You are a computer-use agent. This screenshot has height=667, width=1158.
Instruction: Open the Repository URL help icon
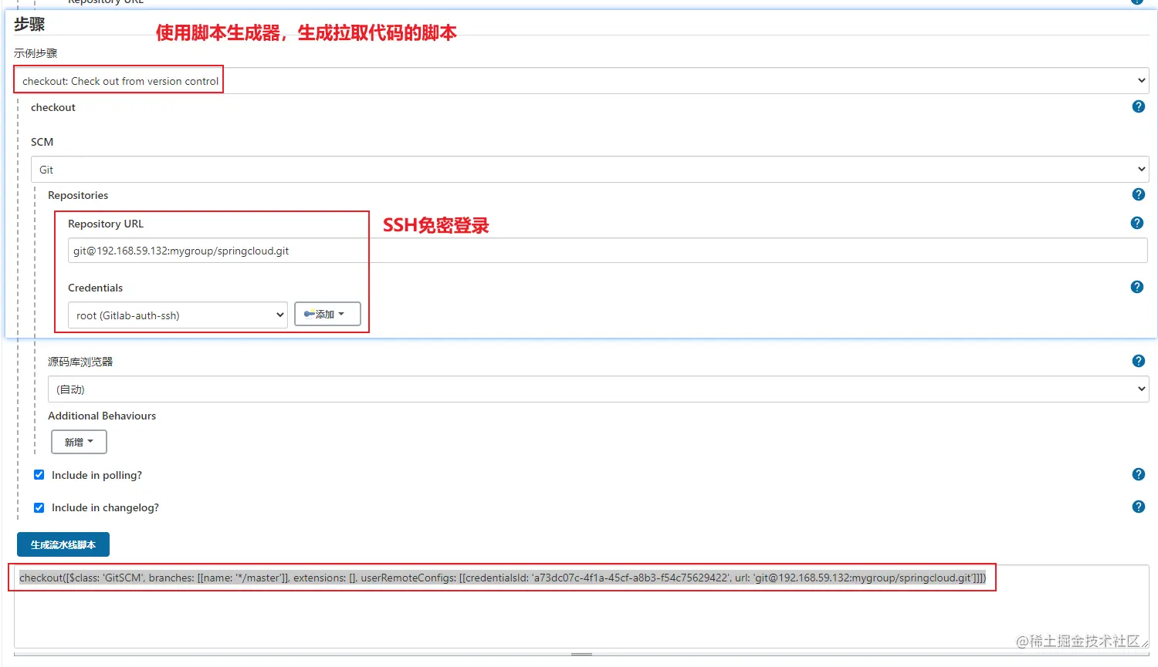click(x=1136, y=223)
